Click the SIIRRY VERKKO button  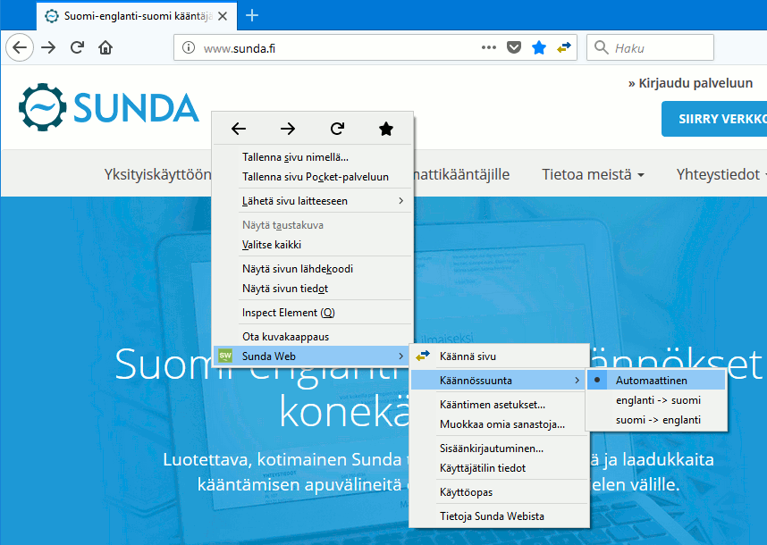[x=714, y=119]
